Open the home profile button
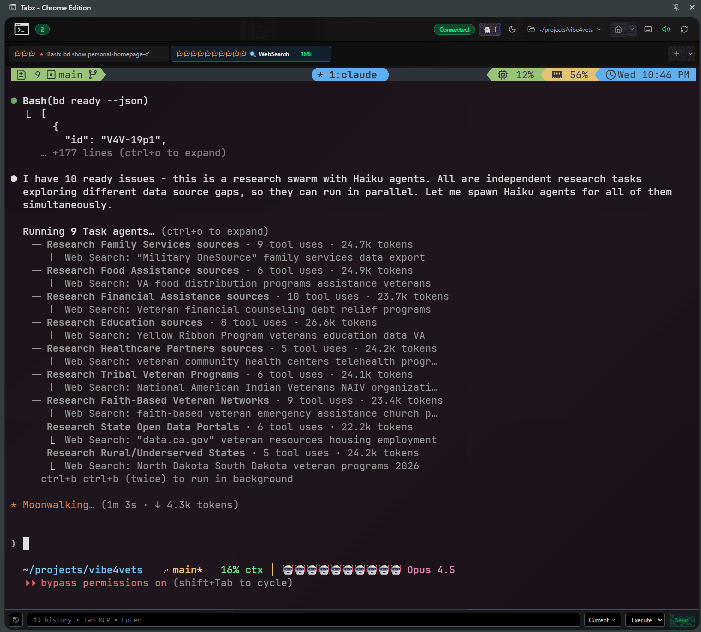 618,30
